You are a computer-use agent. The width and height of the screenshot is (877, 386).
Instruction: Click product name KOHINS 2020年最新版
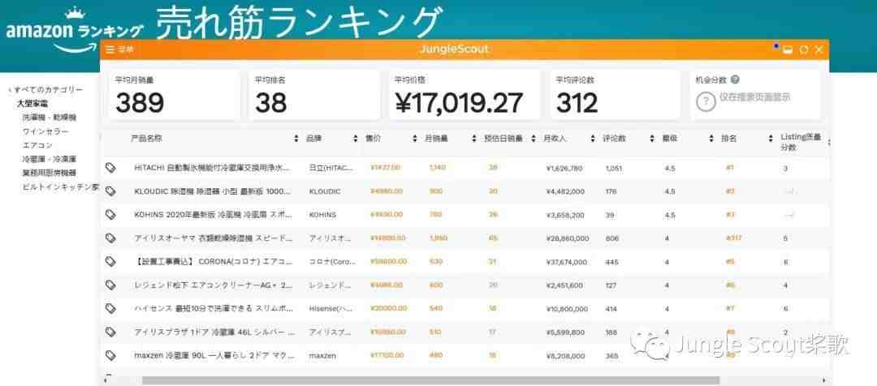coord(213,215)
